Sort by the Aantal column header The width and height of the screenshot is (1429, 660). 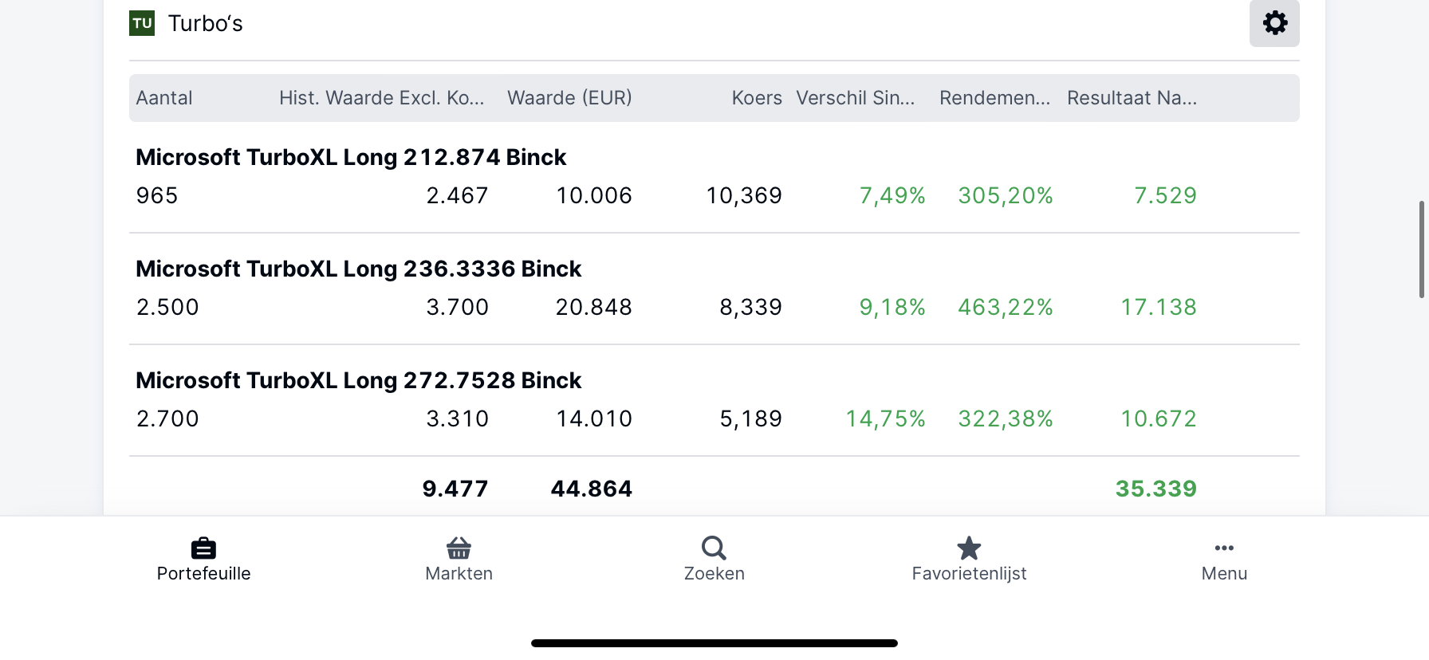164,98
